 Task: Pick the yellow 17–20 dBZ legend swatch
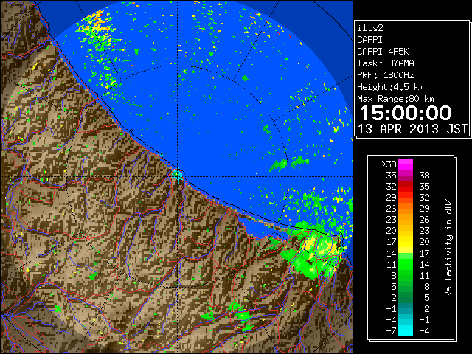point(406,242)
